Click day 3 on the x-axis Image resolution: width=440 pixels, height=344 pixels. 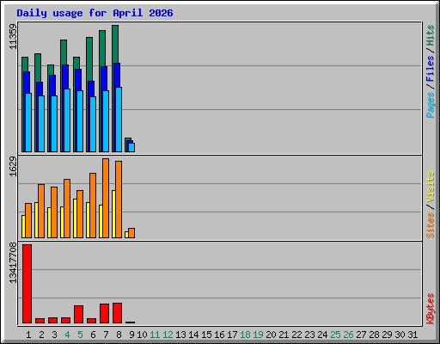(54, 335)
